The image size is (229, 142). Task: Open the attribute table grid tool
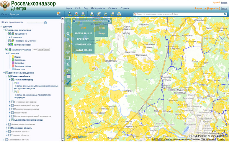[68, 76]
